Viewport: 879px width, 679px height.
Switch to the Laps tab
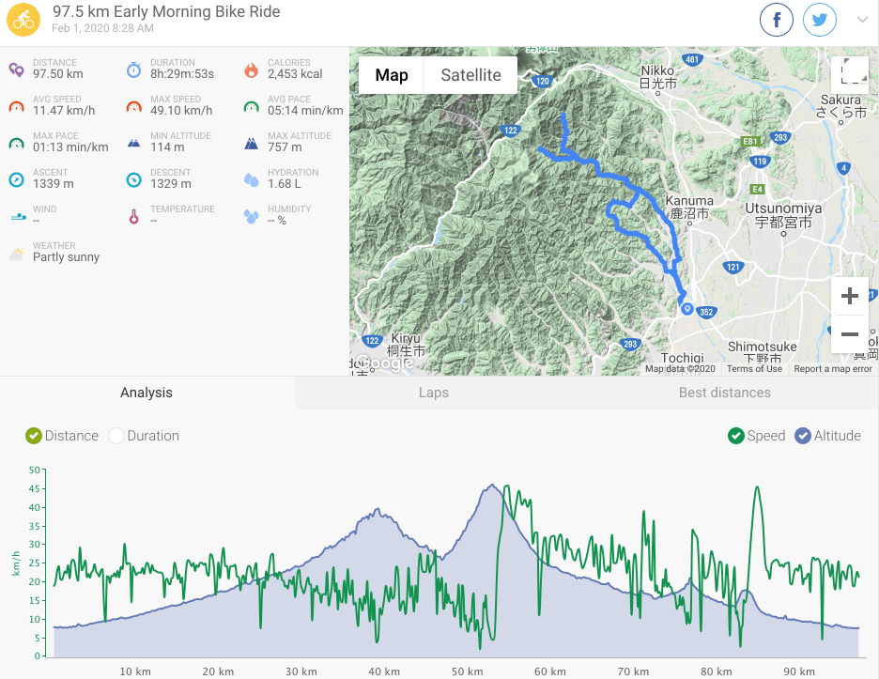pyautogui.click(x=433, y=393)
